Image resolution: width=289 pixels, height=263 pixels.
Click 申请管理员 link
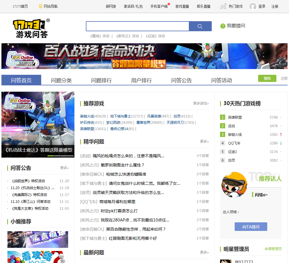click(273, 249)
